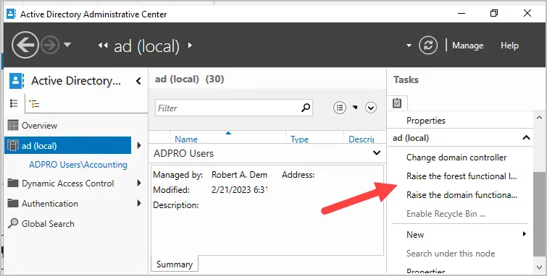Open the Manage menu
The width and height of the screenshot is (547, 276).
pyautogui.click(x=467, y=46)
